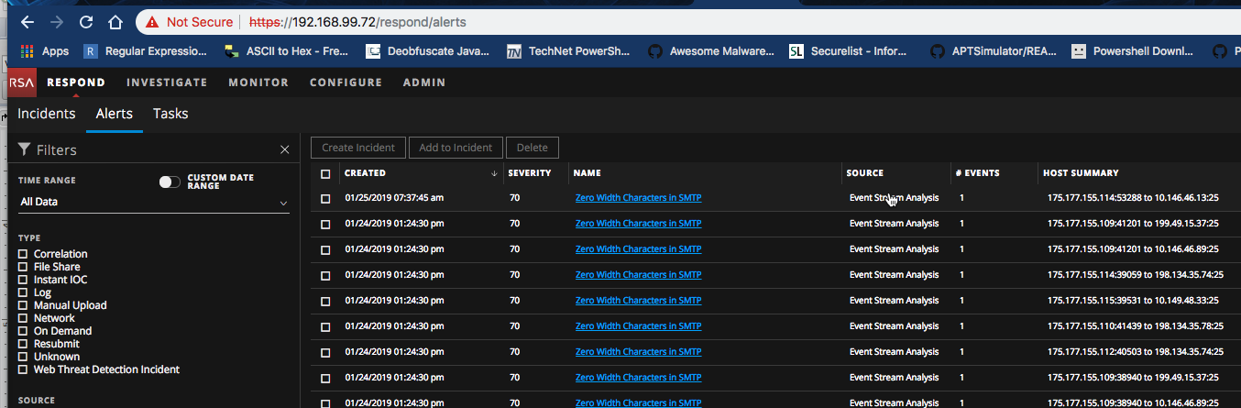Enable the Network type checkbox
The height and width of the screenshot is (408, 1241).
[23, 318]
